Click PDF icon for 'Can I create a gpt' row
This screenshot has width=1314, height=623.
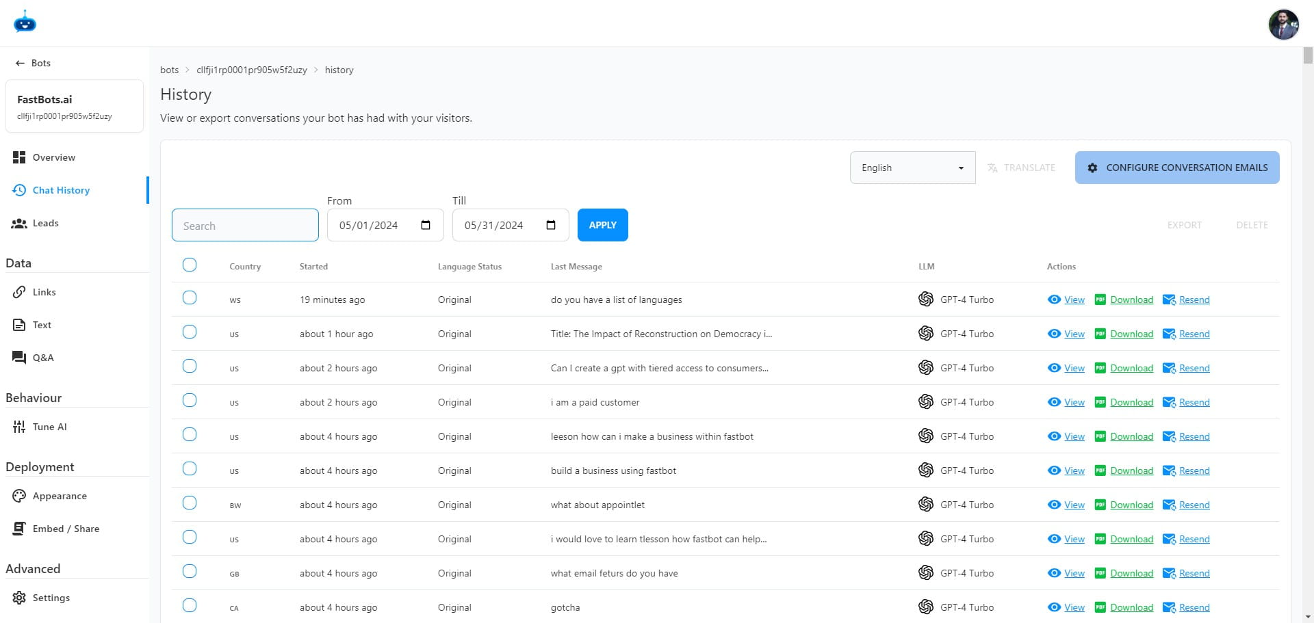[1100, 368]
